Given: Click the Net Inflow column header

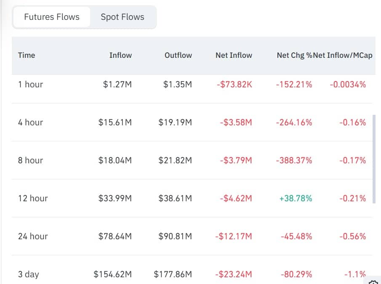Looking at the screenshot, I should [234, 55].
